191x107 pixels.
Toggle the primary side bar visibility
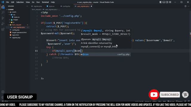coord(161,2)
